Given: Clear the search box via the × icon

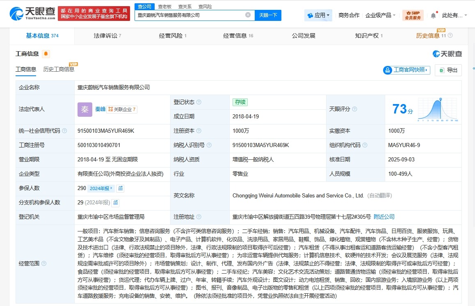Looking at the screenshot, I should pyautogui.click(x=248, y=14).
